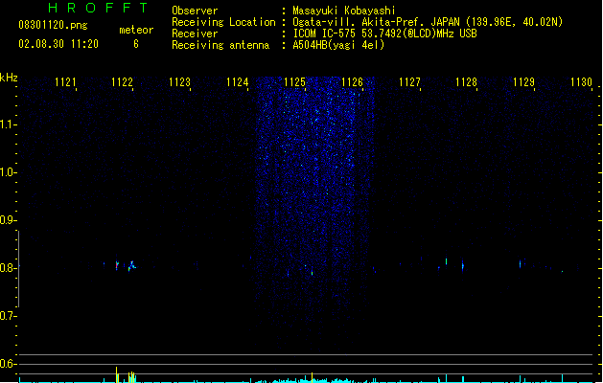
Task: Click antenna value A504HB(yagi 4el)
Action: pyautogui.click(x=338, y=45)
